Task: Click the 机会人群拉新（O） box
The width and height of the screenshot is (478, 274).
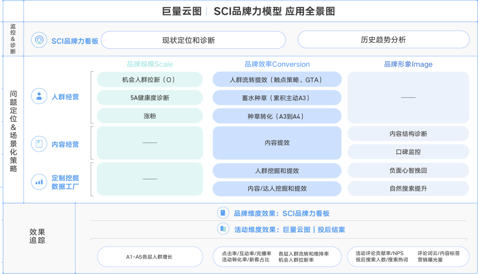Action: click(x=150, y=80)
